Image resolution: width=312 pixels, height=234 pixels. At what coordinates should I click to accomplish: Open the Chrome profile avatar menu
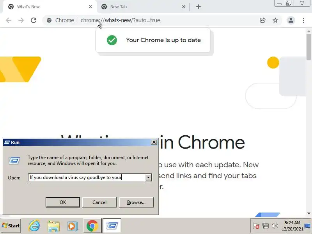coord(291,20)
